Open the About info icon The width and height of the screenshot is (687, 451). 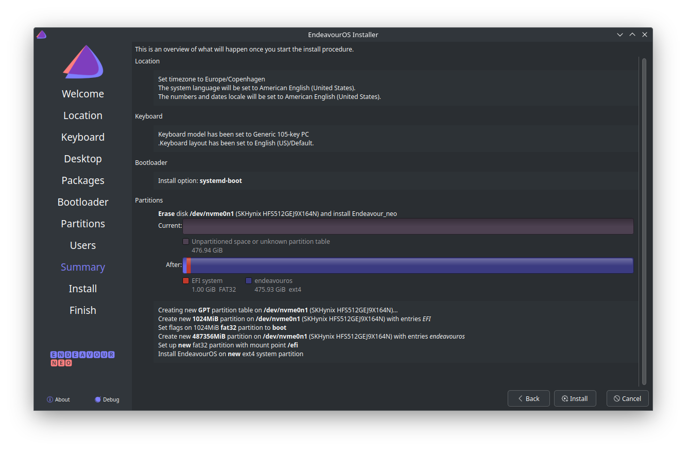coord(50,399)
